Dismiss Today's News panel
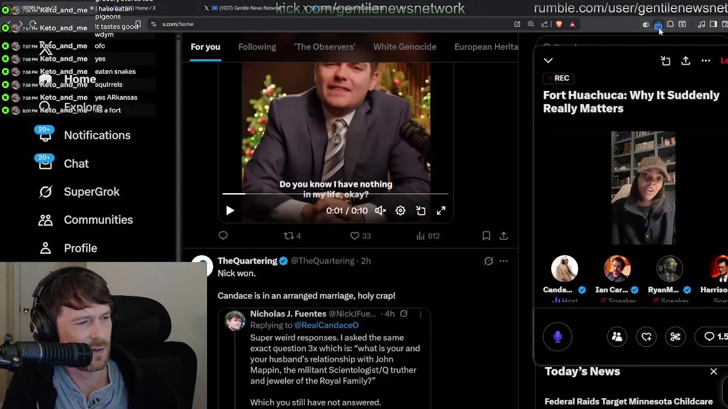728x409 pixels. click(x=714, y=372)
